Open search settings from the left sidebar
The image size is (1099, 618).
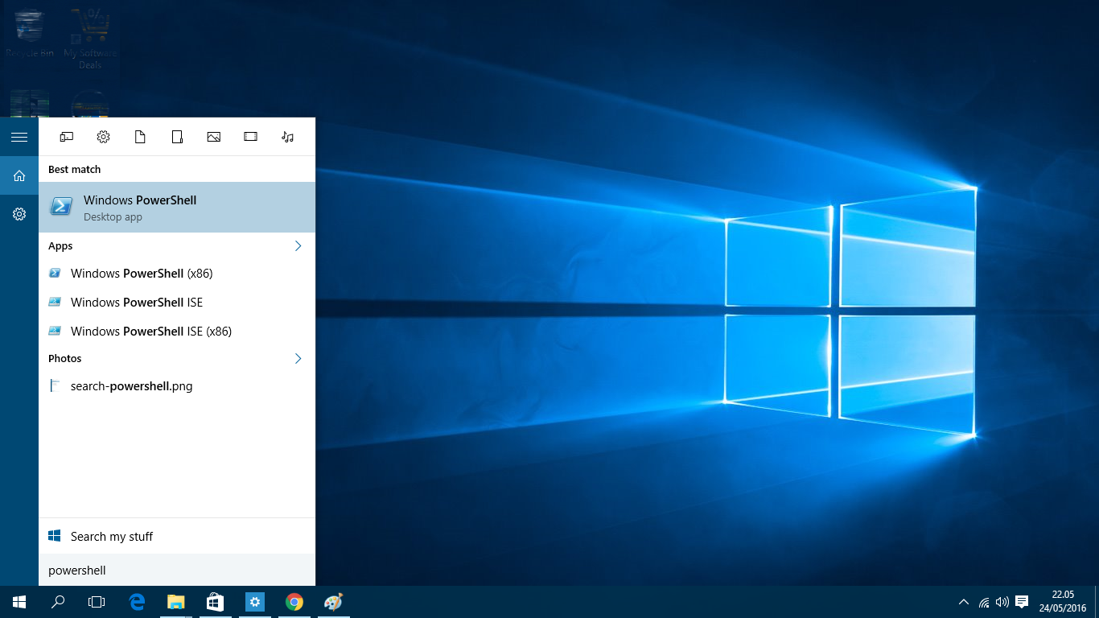19,213
